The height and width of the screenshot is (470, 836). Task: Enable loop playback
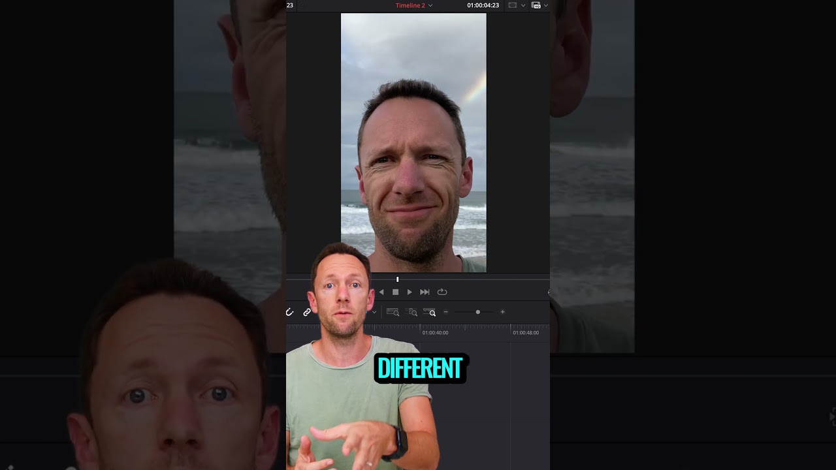[442, 292]
